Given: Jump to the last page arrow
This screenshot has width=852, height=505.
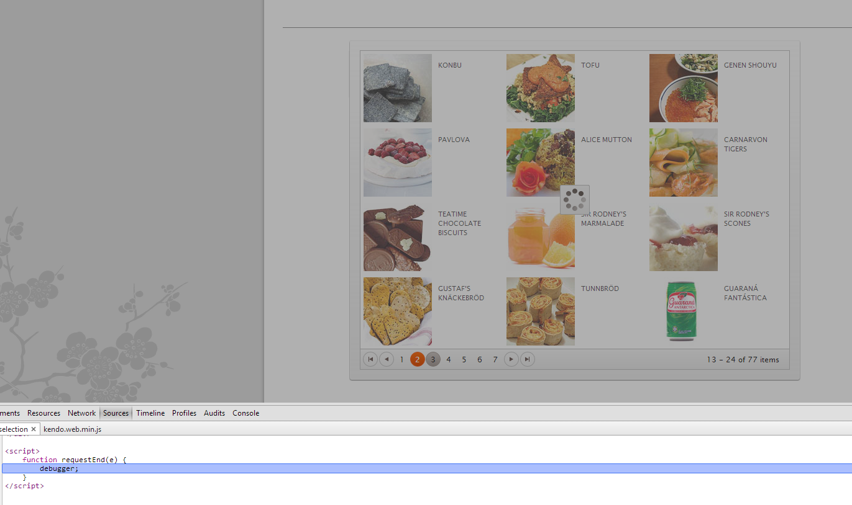Looking at the screenshot, I should coord(528,359).
